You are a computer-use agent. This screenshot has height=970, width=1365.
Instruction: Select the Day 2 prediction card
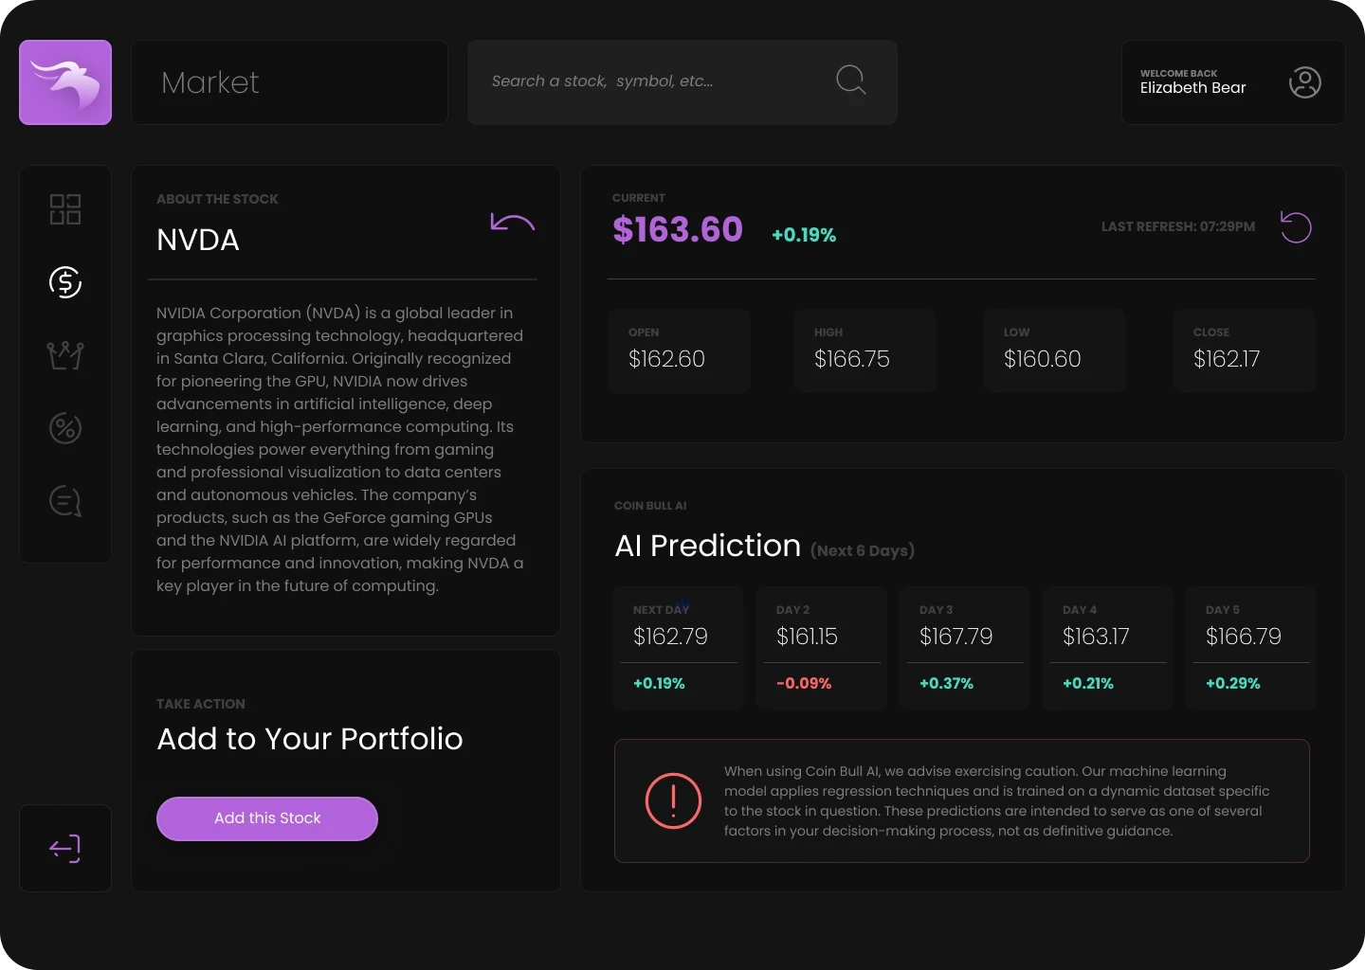(x=822, y=648)
